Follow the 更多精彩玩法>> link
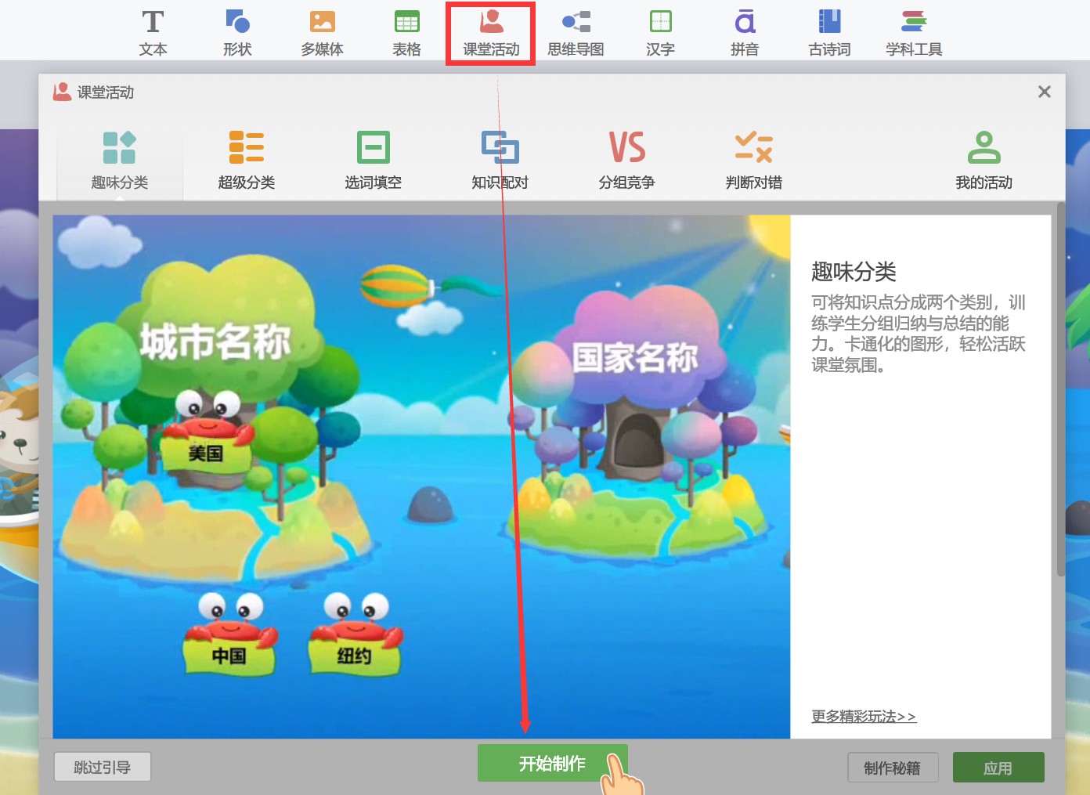The width and height of the screenshot is (1090, 795). (x=863, y=716)
